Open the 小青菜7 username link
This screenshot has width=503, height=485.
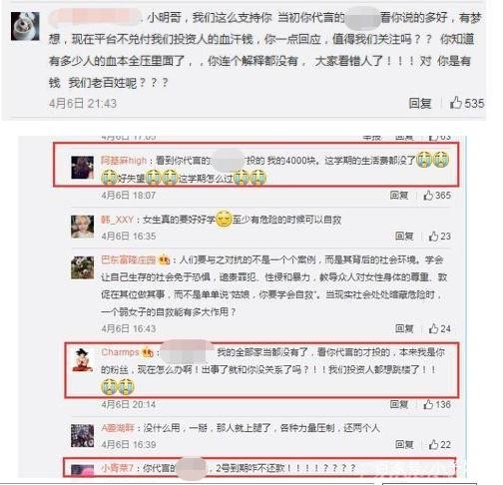coord(117,468)
